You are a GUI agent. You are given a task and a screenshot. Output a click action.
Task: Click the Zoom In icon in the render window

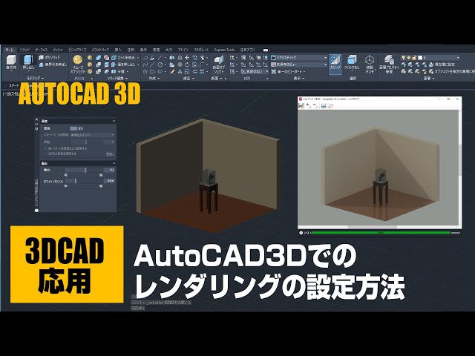click(309, 105)
